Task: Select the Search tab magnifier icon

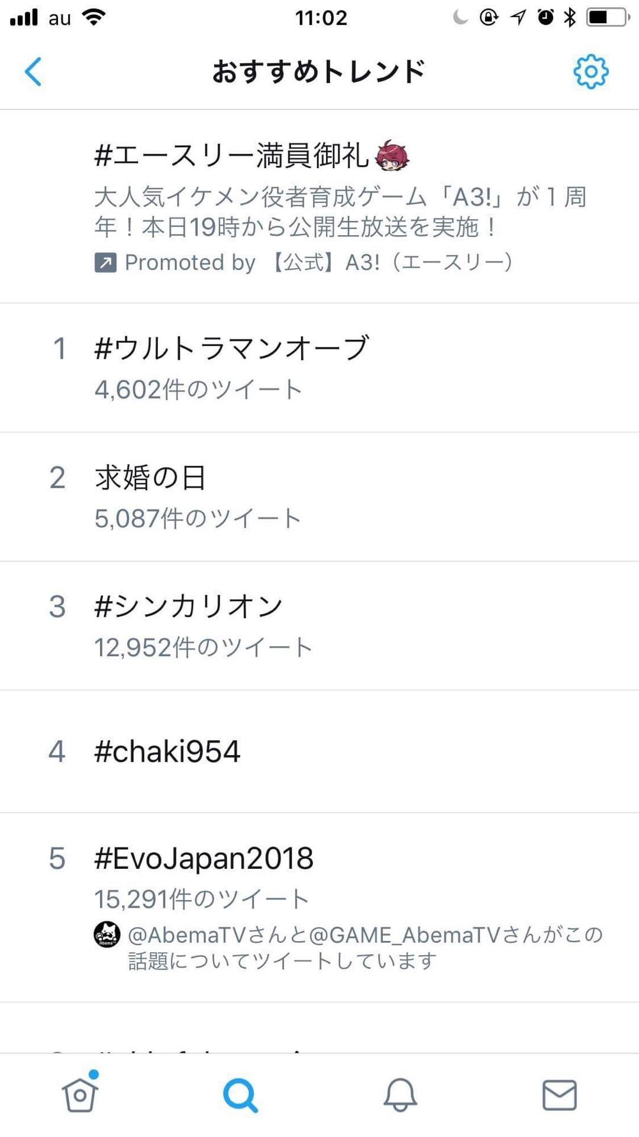Action: coord(240,1095)
